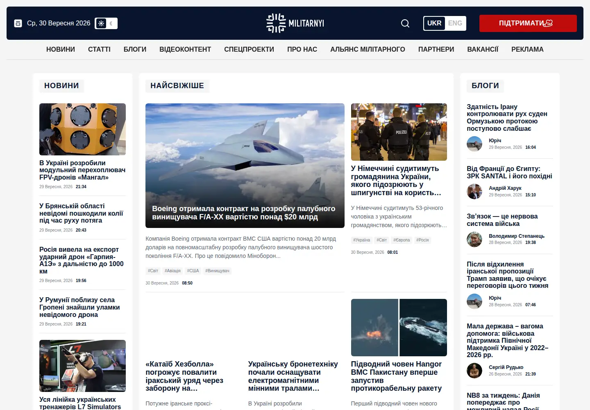Open Зв'язок нервова система blog post
Image resolution: width=590 pixels, height=410 pixels.
[502, 220]
